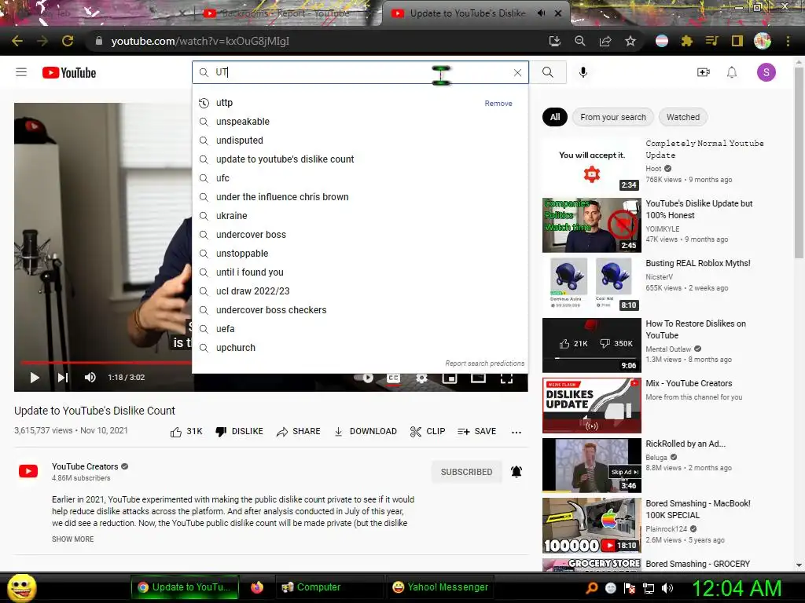805x603 pixels.
Task: Start voice search with microphone
Action: click(583, 72)
